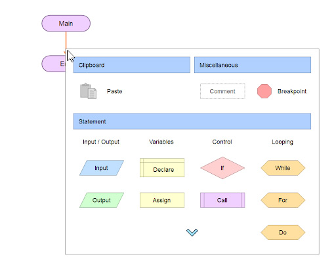The width and height of the screenshot is (336, 263).
Task: Select the End terminal node
Action: (x=54, y=64)
